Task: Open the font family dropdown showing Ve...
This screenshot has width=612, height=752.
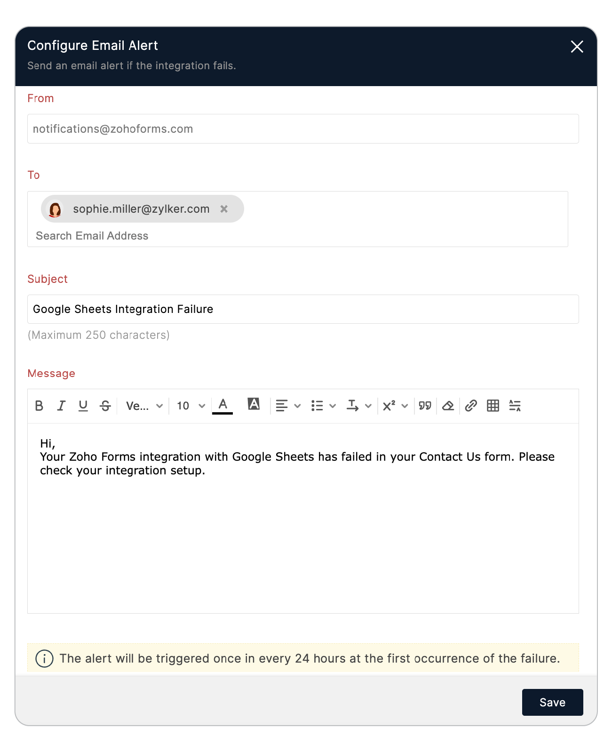Action: pos(144,406)
